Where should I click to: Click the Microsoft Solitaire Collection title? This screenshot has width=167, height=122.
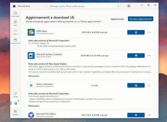coord(49,54)
